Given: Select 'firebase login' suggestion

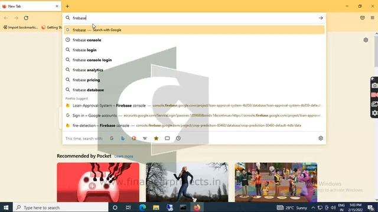Looking at the screenshot, I should click(x=194, y=50).
